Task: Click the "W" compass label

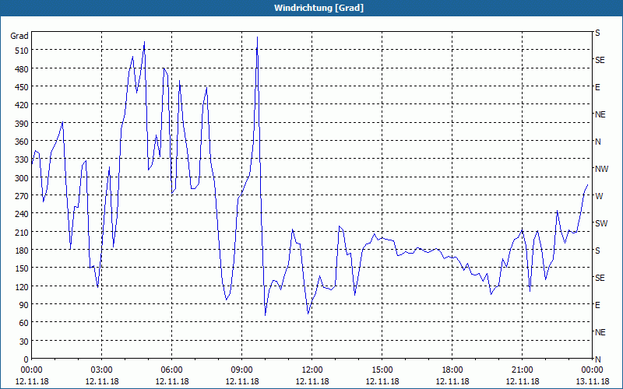Action: 599,196
